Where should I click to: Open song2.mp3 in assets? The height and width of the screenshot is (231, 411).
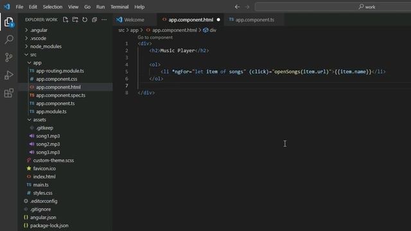click(48, 144)
